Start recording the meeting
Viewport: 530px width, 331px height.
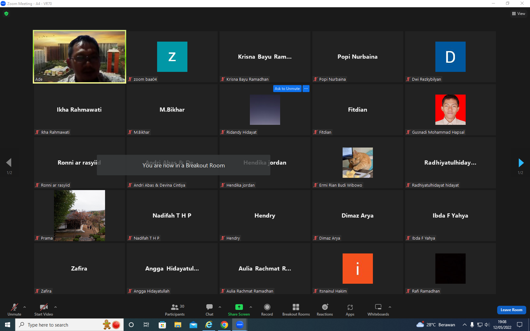(x=267, y=310)
